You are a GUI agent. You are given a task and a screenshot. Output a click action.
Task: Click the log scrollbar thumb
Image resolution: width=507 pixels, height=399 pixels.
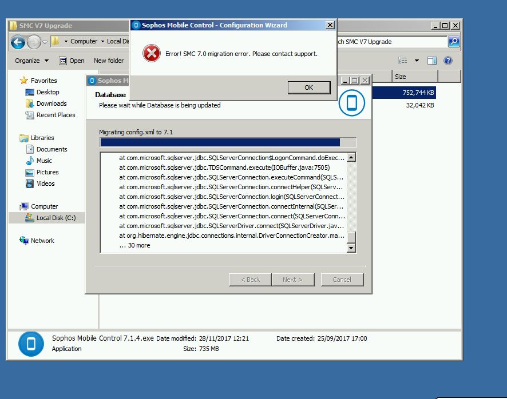pos(351,237)
